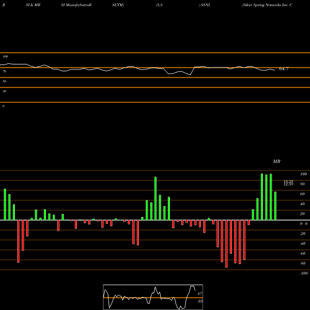
Task: Click the 'SSNI' ticker symbol text
Action: point(205,5)
